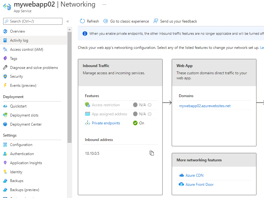Click the green On status for Private endpoints
The image size is (264, 198).
click(138, 123)
